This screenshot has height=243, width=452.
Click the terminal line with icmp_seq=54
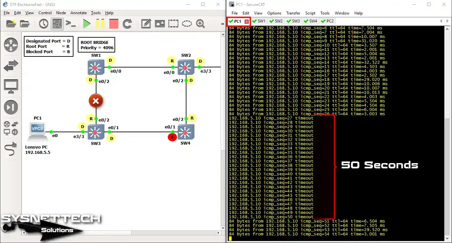307,234
